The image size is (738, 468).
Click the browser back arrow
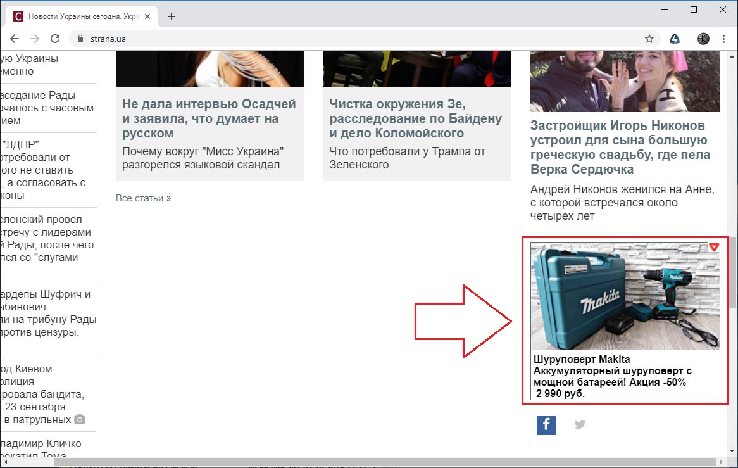(x=14, y=39)
